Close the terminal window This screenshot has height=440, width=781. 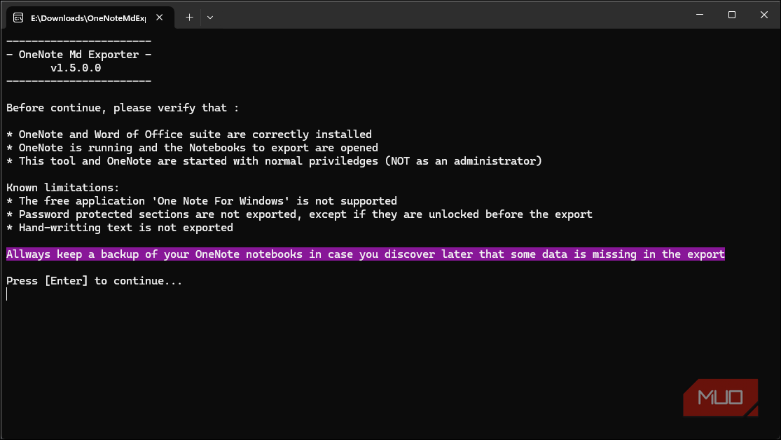(x=763, y=15)
